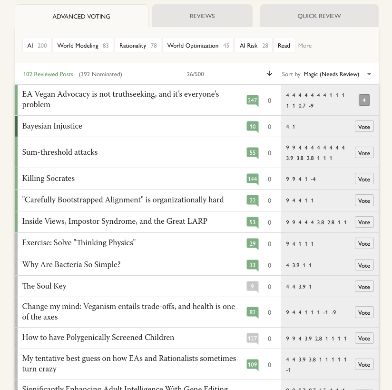The image size is (392, 390).
Task: Toggle the World Optimization 45 filter
Action: 198,46
